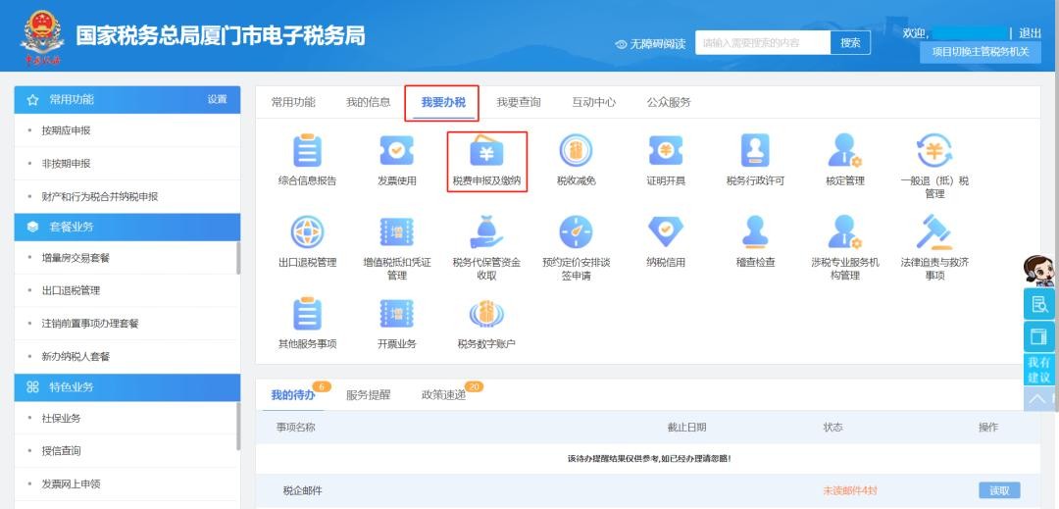Click the 搜索 button
Image resolution: width=1059 pixels, height=509 pixels.
(850, 43)
